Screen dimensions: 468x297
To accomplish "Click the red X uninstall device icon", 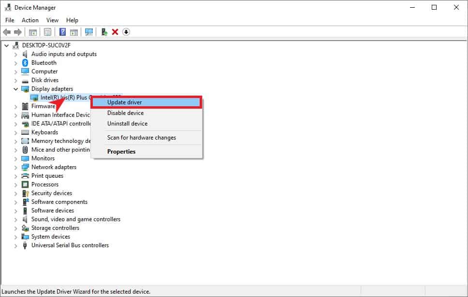I will coord(115,32).
